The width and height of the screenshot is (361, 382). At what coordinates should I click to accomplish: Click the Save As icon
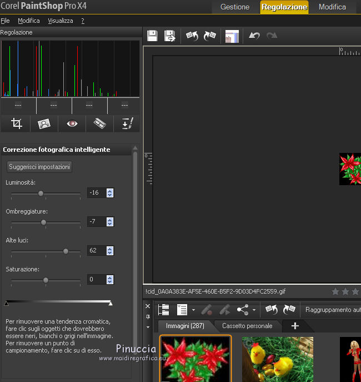(170, 36)
